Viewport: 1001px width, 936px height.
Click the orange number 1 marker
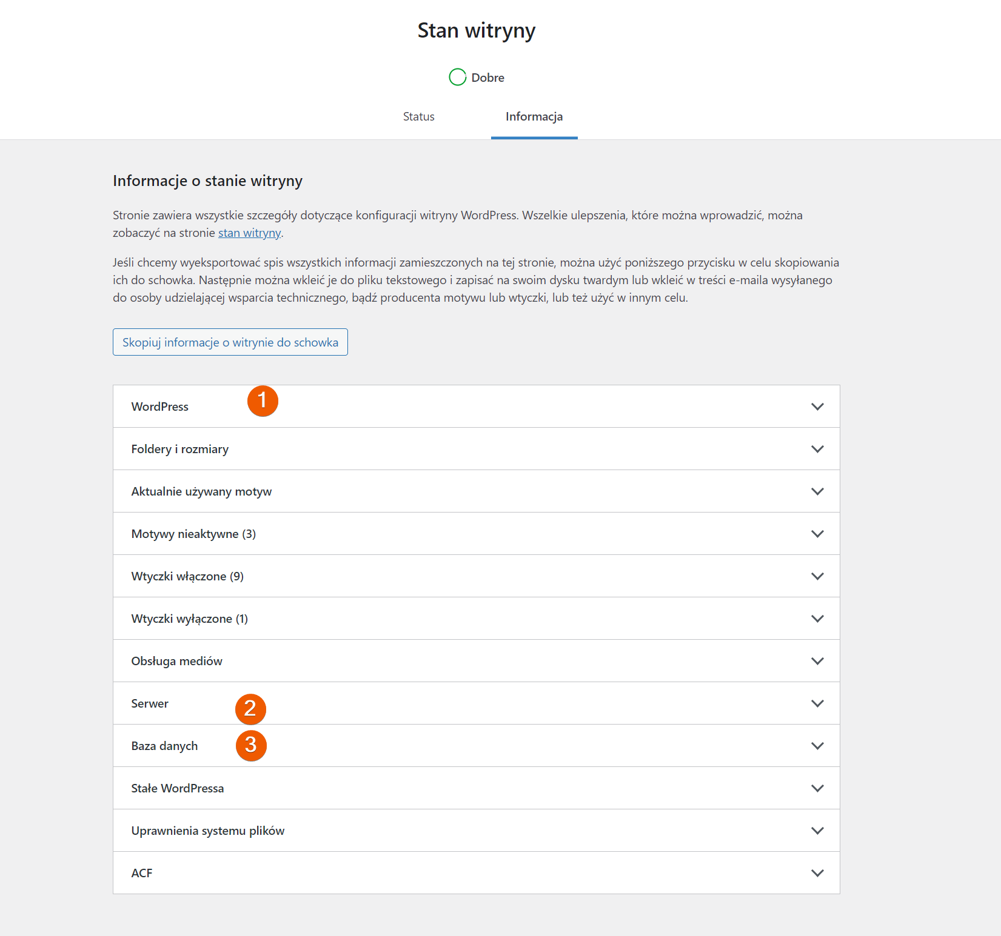pos(263,401)
